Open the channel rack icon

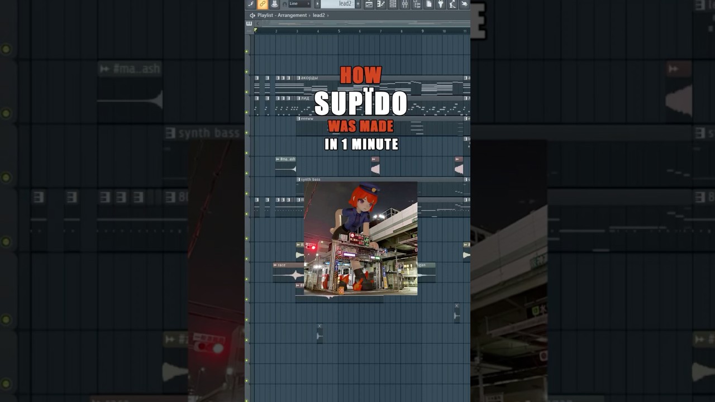(393, 4)
